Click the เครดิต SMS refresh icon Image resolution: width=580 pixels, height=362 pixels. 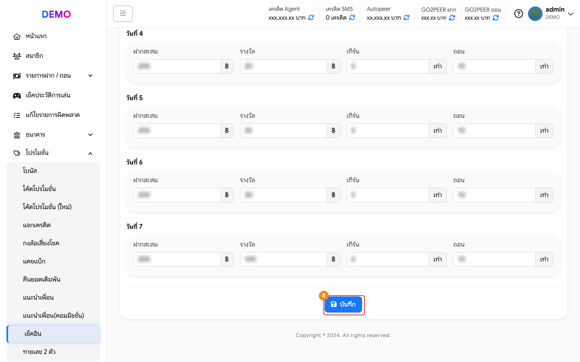(x=352, y=18)
